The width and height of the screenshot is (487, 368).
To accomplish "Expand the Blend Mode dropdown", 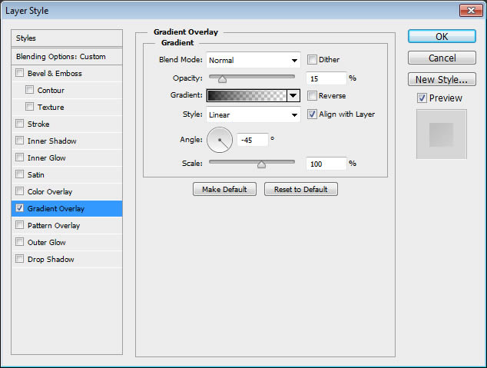I will (253, 60).
